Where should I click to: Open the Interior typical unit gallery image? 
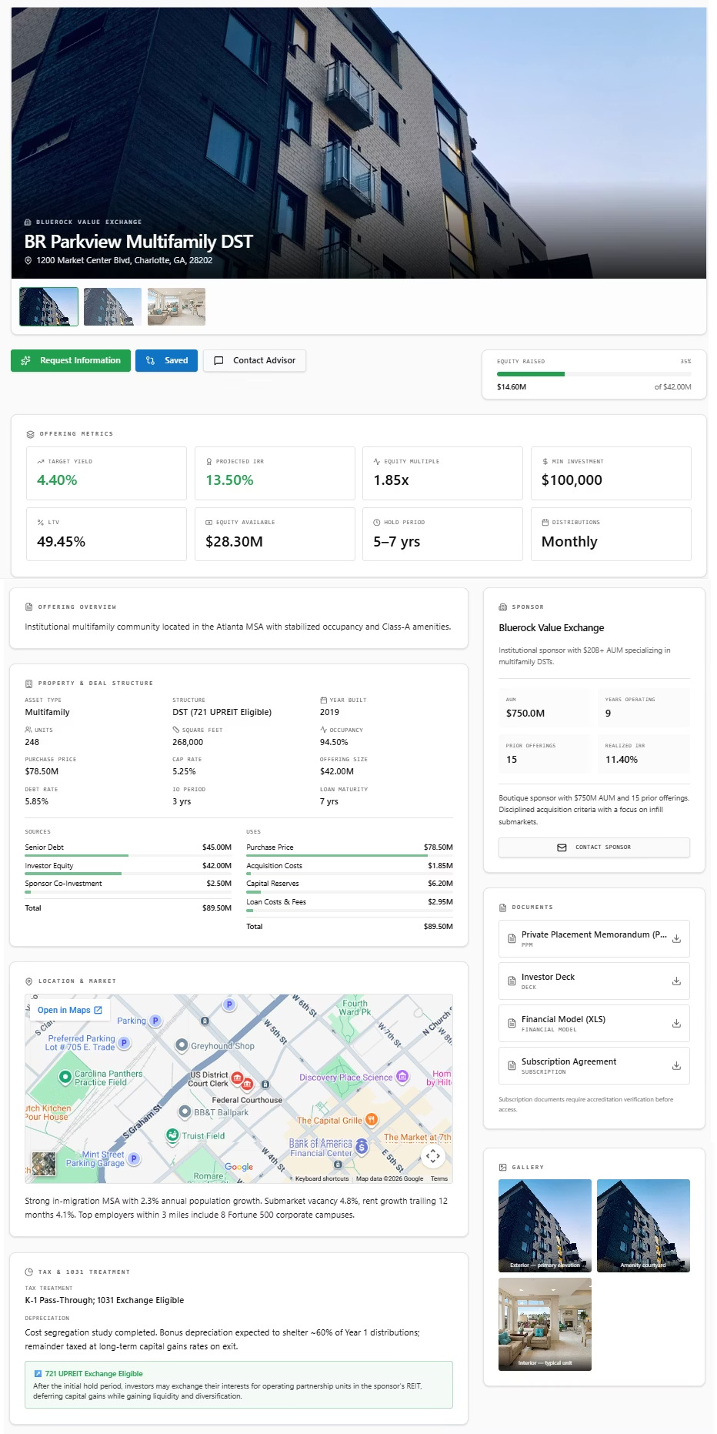[x=545, y=1324]
